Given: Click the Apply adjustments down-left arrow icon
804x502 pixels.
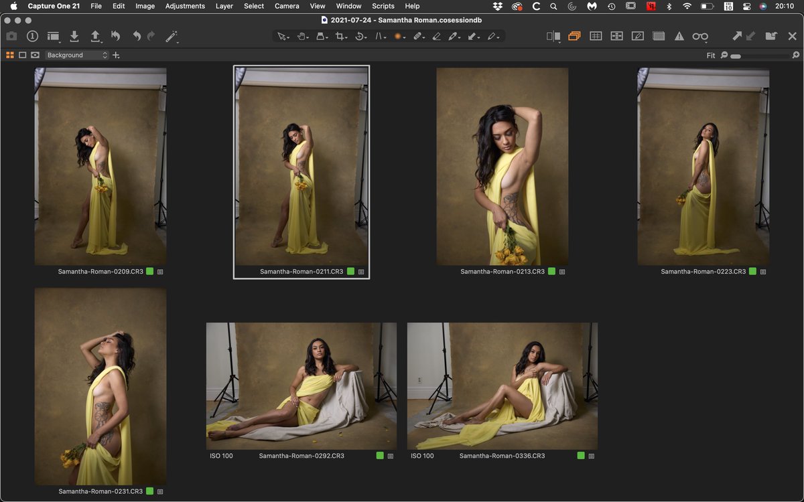Looking at the screenshot, I should (751, 37).
